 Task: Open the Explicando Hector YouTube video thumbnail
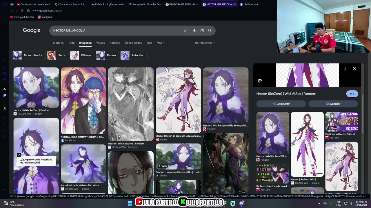342,122
